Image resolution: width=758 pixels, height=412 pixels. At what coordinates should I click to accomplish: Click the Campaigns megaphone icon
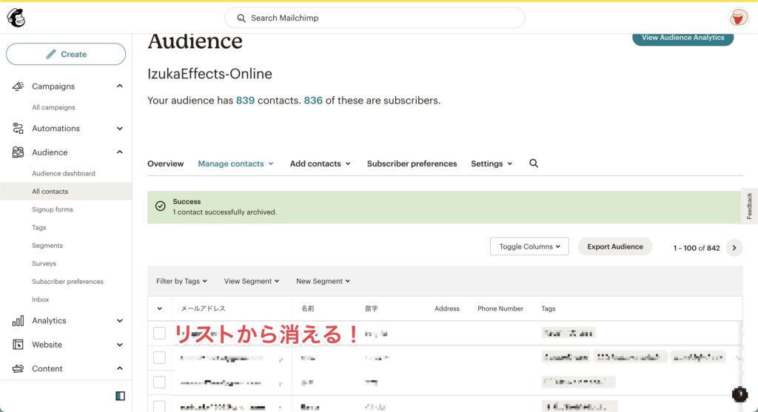point(18,86)
